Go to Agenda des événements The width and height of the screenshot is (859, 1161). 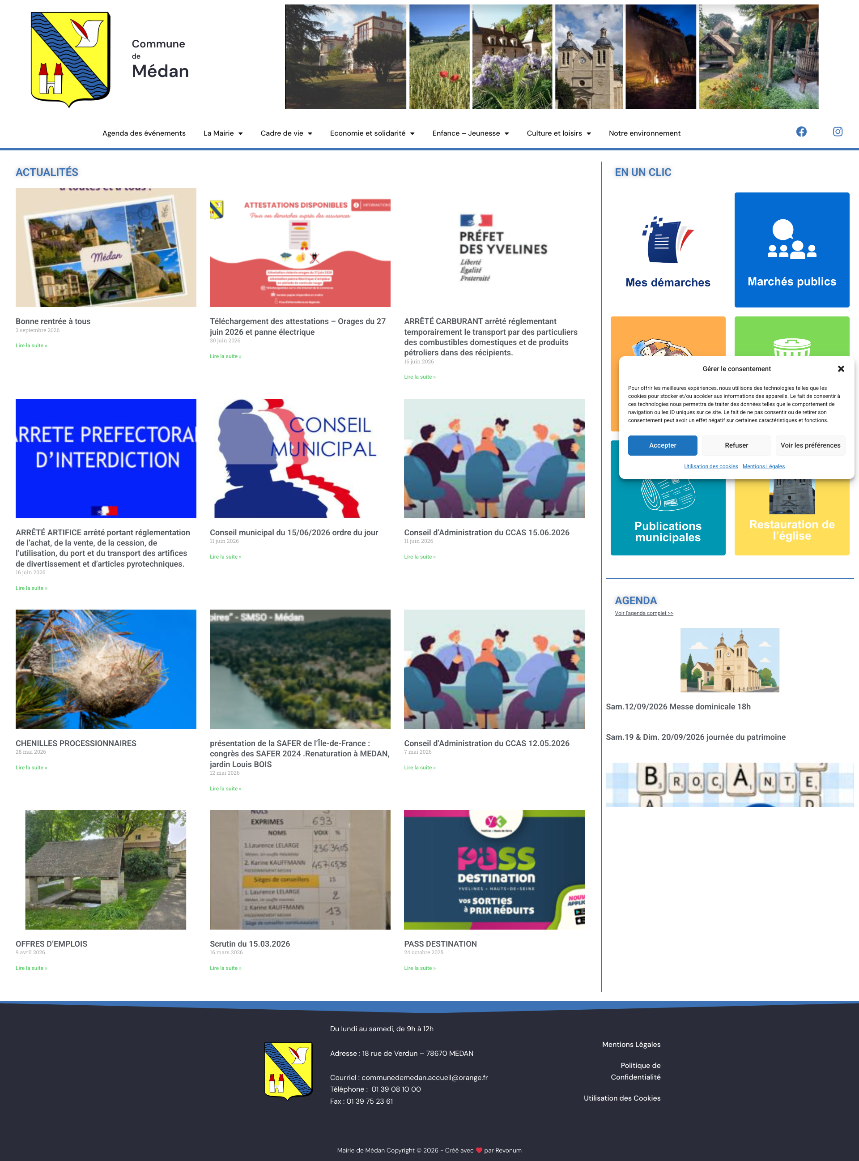click(x=144, y=133)
